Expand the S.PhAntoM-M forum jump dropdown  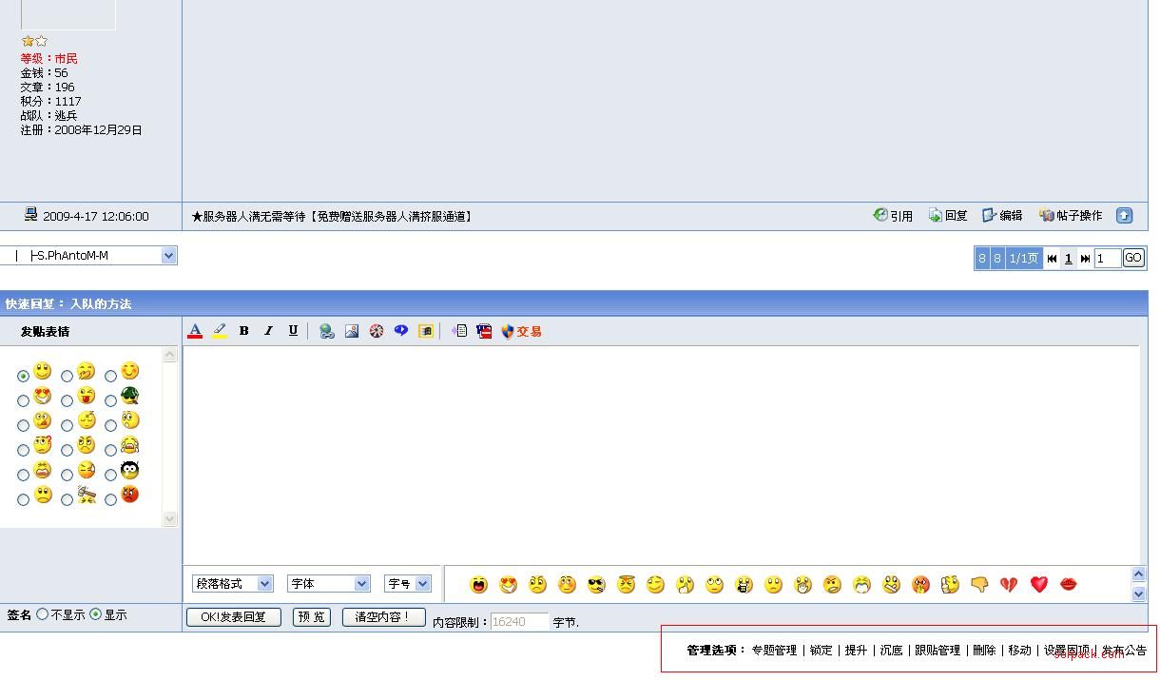pos(168,256)
